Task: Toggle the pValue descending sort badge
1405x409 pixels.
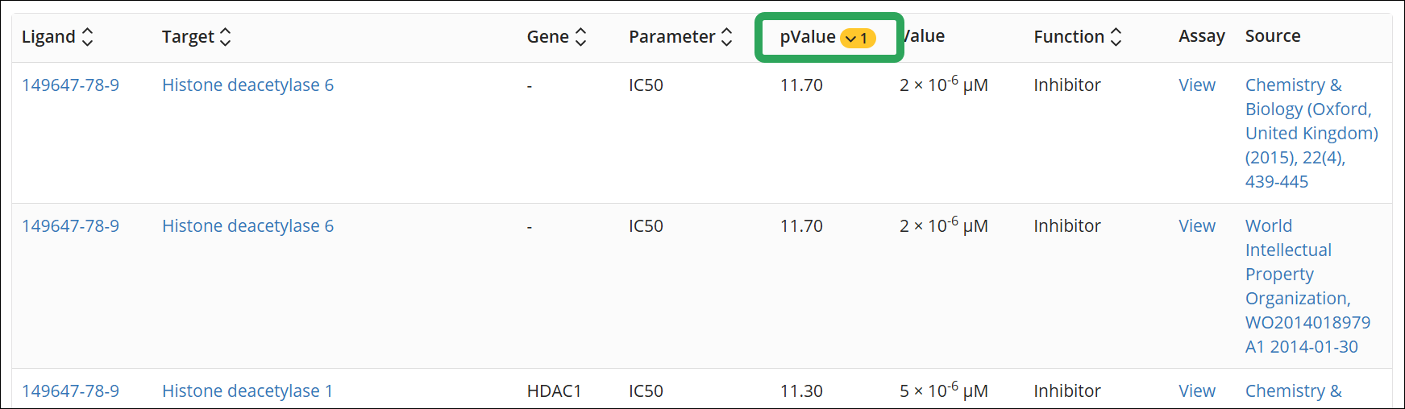Action: click(858, 38)
